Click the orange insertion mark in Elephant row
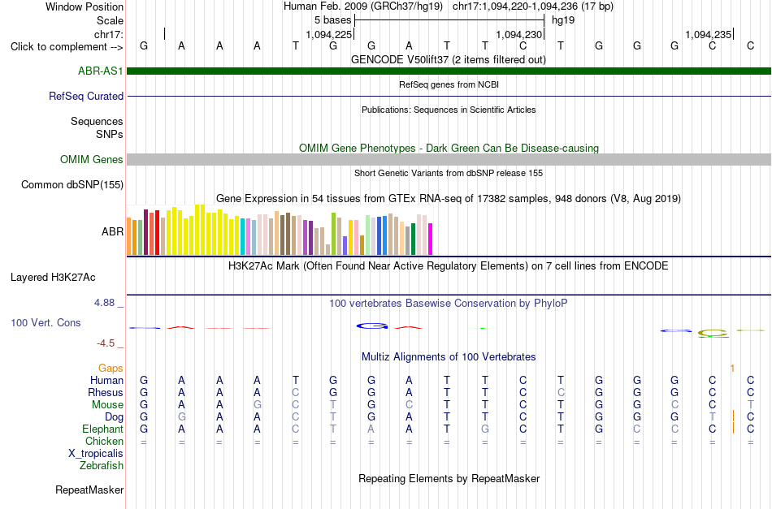The image size is (772, 509). click(x=733, y=429)
